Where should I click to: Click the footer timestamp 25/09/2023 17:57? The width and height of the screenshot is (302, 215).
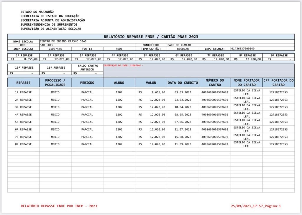click(256, 206)
